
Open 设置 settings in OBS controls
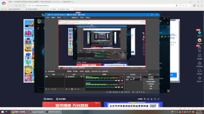click(151, 86)
